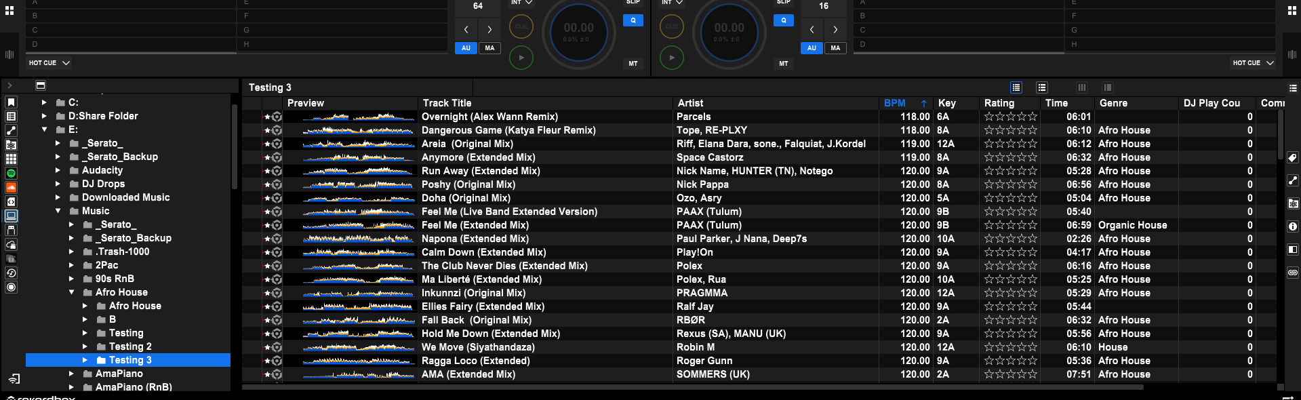The image size is (1301, 400).
Task: Double the right deck beat loop size
Action: 835,29
